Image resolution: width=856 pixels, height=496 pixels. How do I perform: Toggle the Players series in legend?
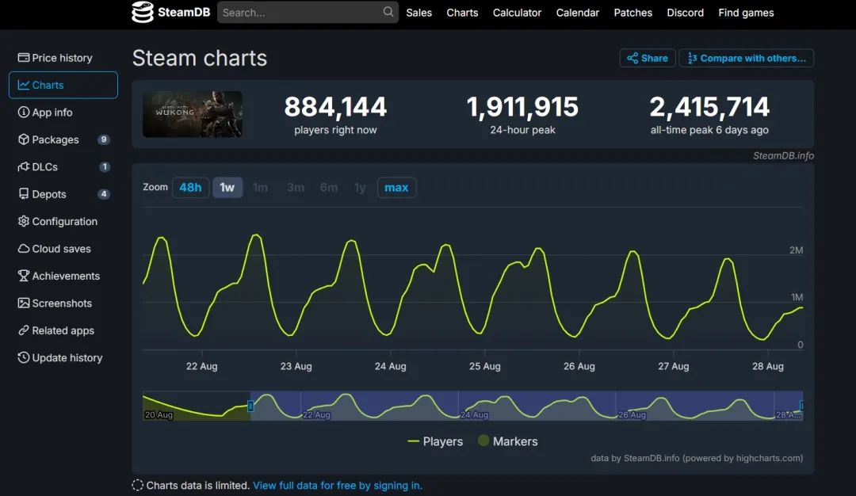coord(435,441)
